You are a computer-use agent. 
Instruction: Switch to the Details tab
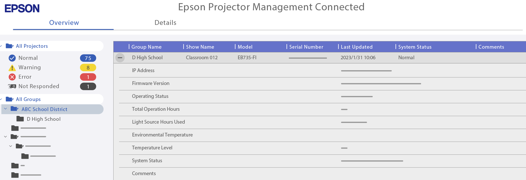pyautogui.click(x=165, y=23)
